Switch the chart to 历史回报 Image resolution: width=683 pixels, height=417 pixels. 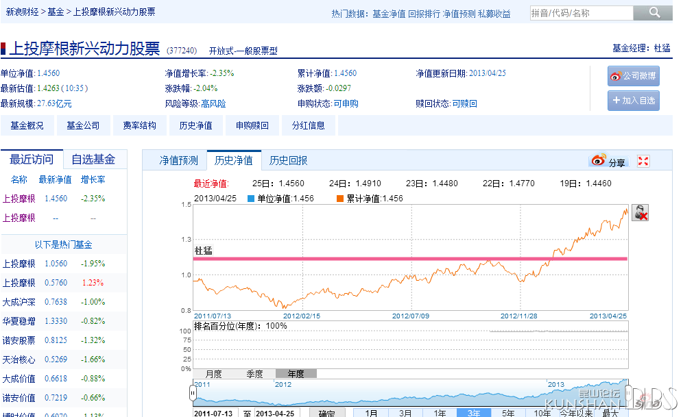tap(289, 160)
